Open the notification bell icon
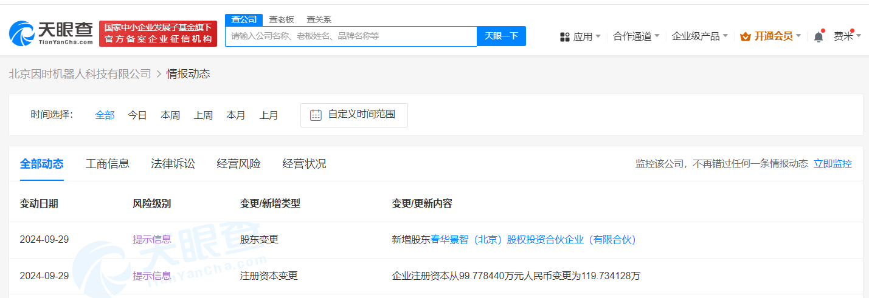 (819, 36)
